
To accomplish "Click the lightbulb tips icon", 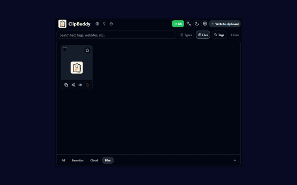I will pyautogui.click(x=104, y=24).
